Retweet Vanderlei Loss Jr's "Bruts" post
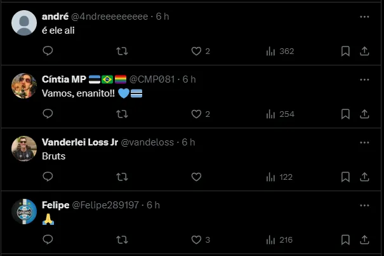Screen dimensions: 384x256 coord(122,177)
